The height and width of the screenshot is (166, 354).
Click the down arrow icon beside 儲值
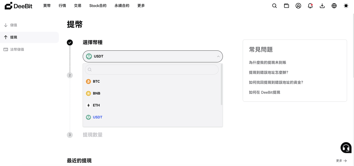(6, 25)
